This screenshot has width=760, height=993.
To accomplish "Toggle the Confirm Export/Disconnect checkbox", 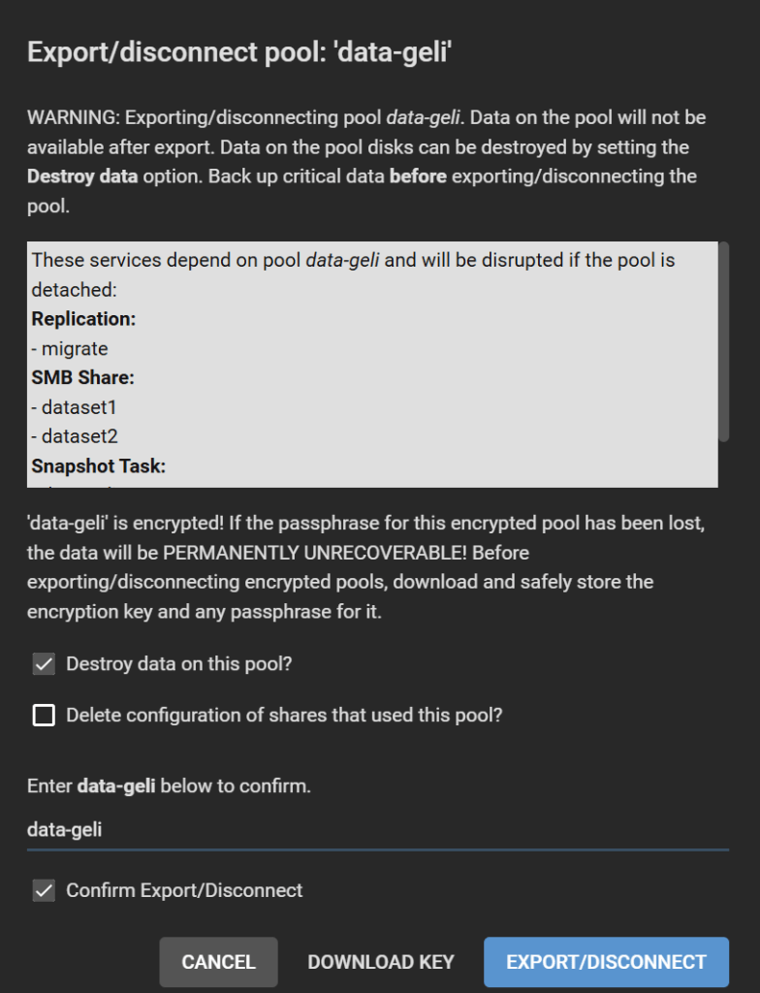I will (44, 890).
